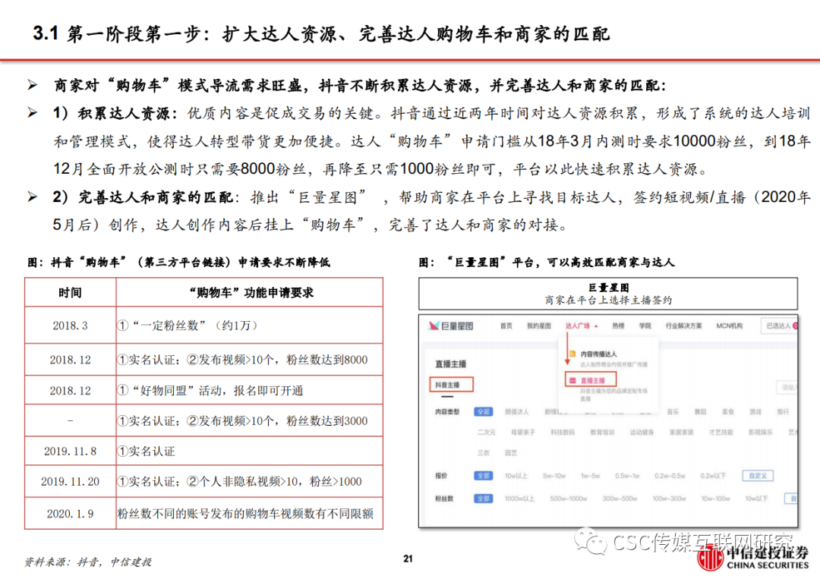Open 学院 in the top navigation
Screen dimensions: 820x579
pos(645,326)
